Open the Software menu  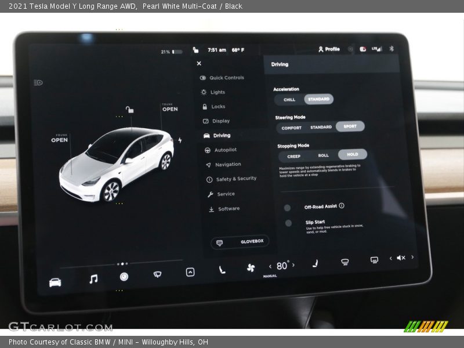click(224, 209)
